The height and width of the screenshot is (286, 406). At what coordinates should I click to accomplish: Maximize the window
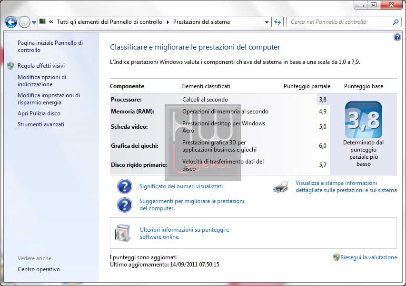[x=374, y=5]
